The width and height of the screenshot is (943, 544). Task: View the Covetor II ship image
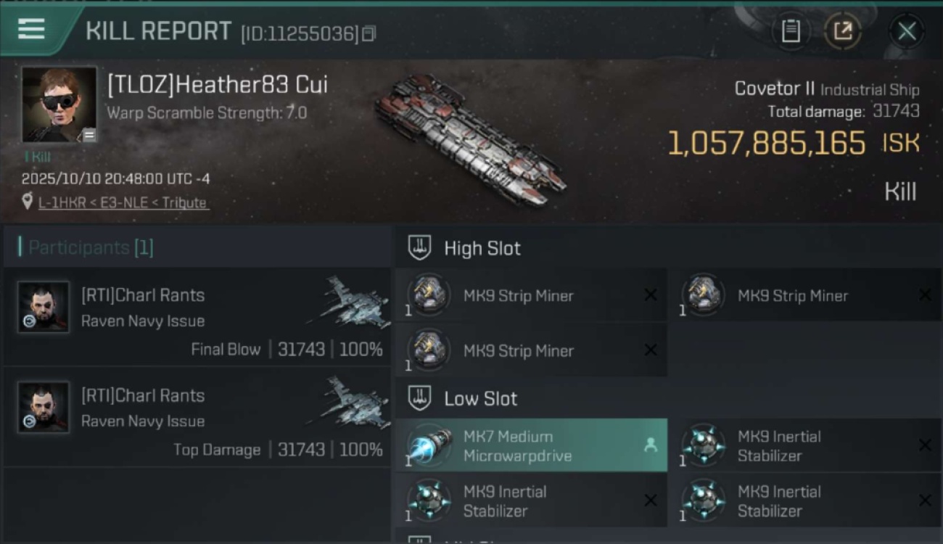coord(470,139)
